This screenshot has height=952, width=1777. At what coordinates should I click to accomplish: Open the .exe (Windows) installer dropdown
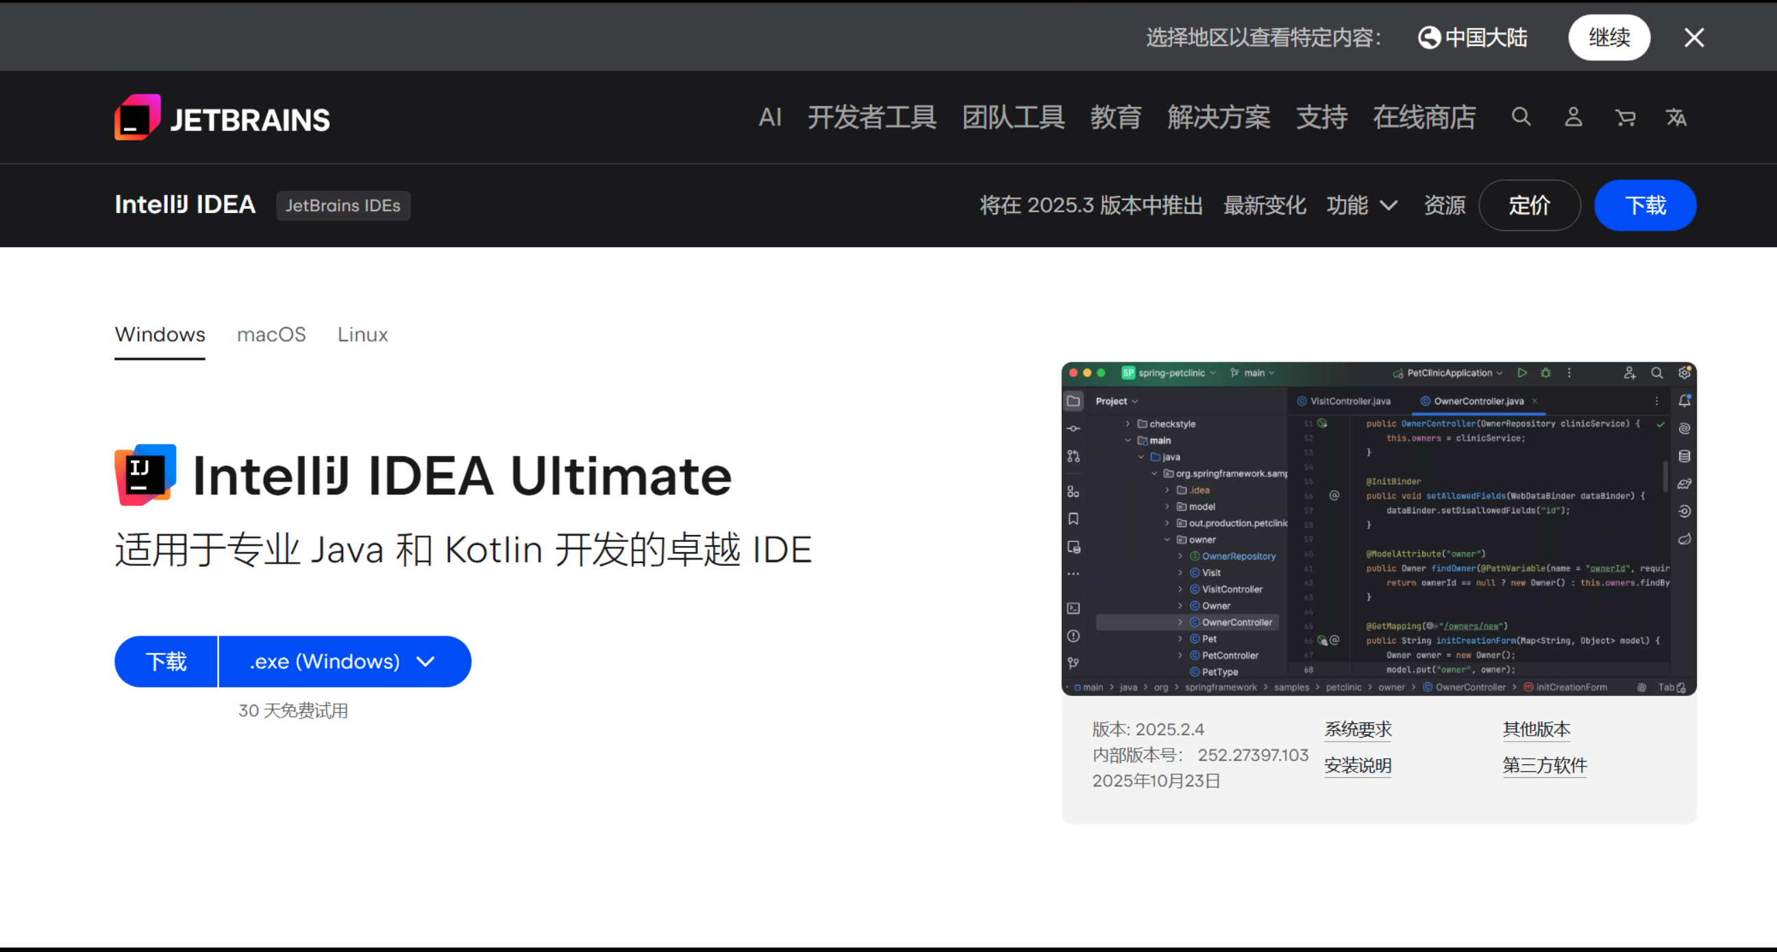tap(343, 662)
